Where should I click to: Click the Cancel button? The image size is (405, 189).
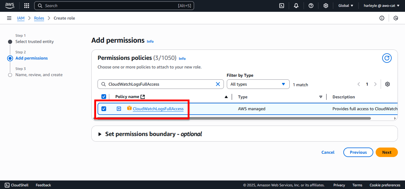pos(328,152)
